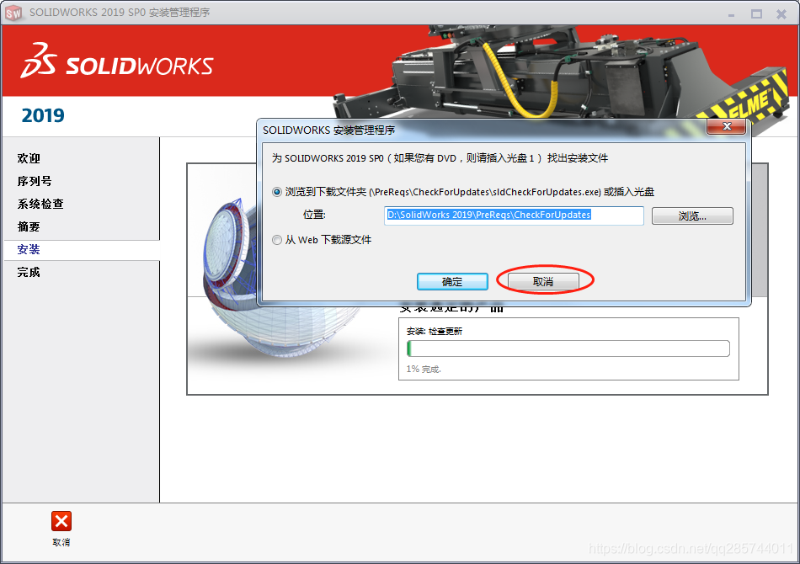Click the red X cancel icon at the bottom left
Viewport: 800px width, 564px height.
click(61, 521)
